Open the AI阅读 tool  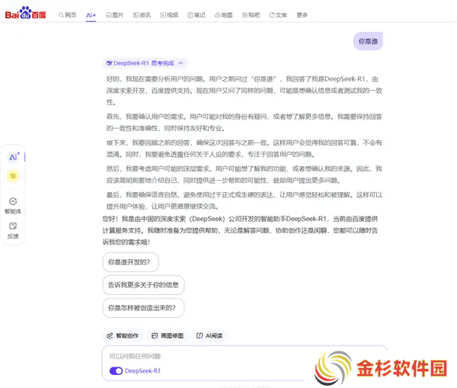210,335
